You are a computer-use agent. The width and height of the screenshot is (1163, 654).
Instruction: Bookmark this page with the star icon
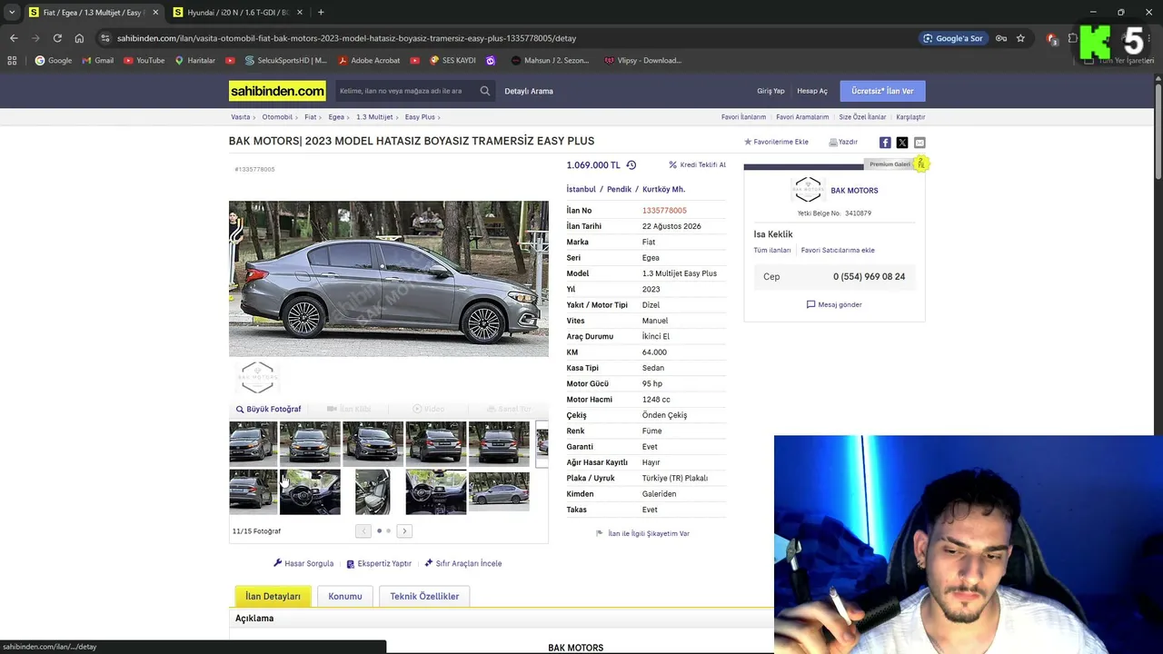(1020, 38)
